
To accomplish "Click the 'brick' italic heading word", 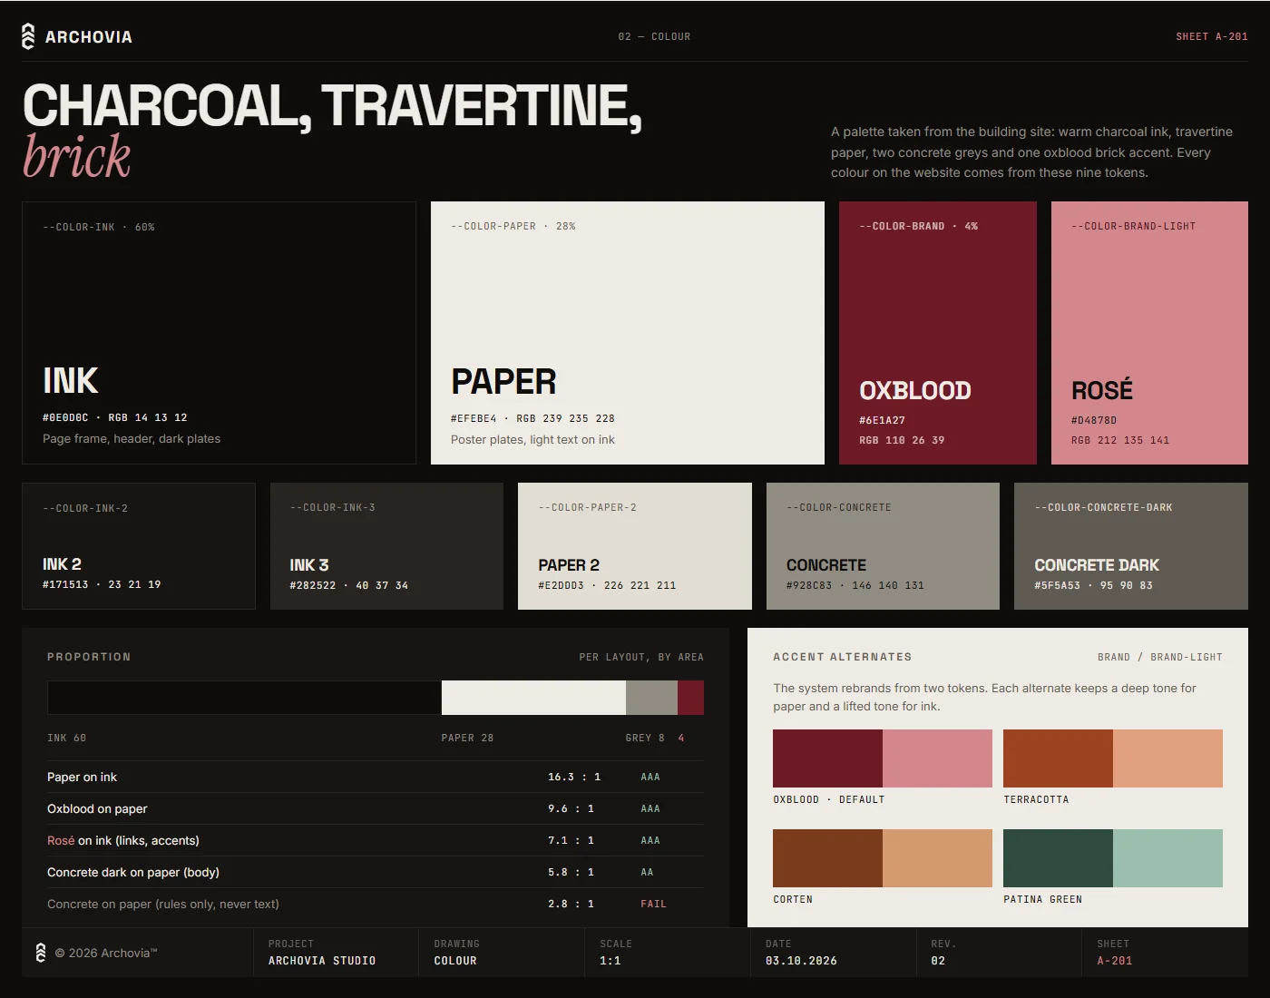I will (77, 156).
